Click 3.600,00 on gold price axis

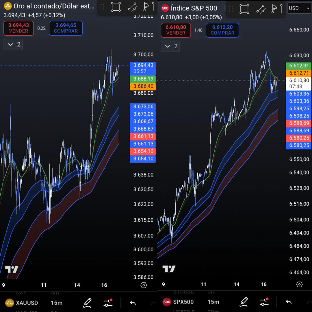(143, 250)
